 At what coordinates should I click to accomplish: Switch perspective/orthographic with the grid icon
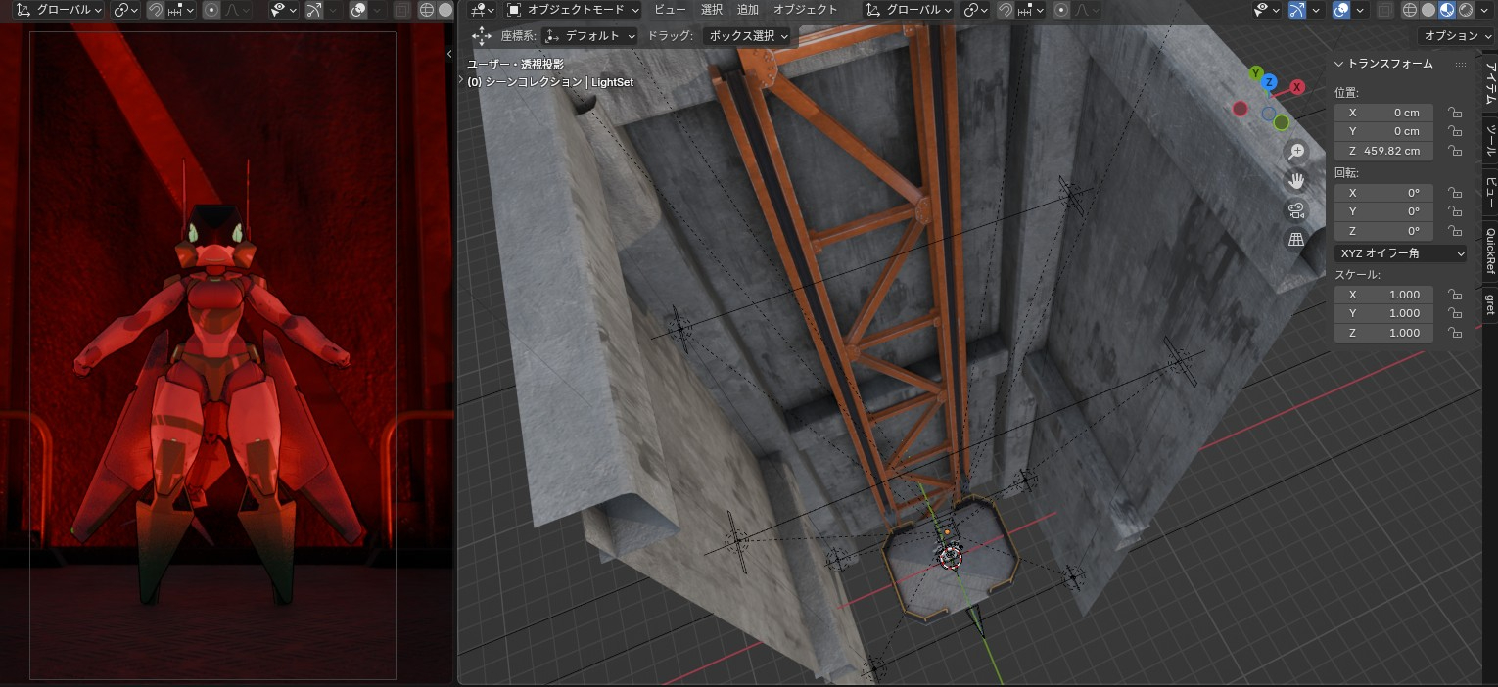pos(1296,239)
